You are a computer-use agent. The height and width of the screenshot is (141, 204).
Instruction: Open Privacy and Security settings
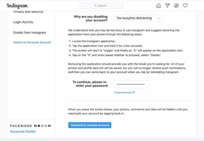[x=28, y=12]
